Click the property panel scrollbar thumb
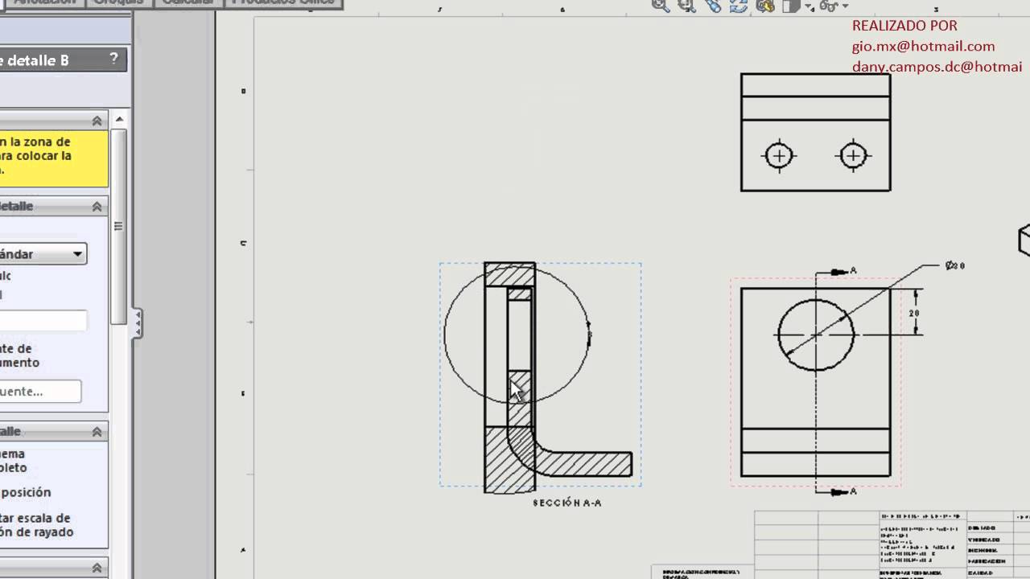1030x579 pixels. (x=119, y=225)
